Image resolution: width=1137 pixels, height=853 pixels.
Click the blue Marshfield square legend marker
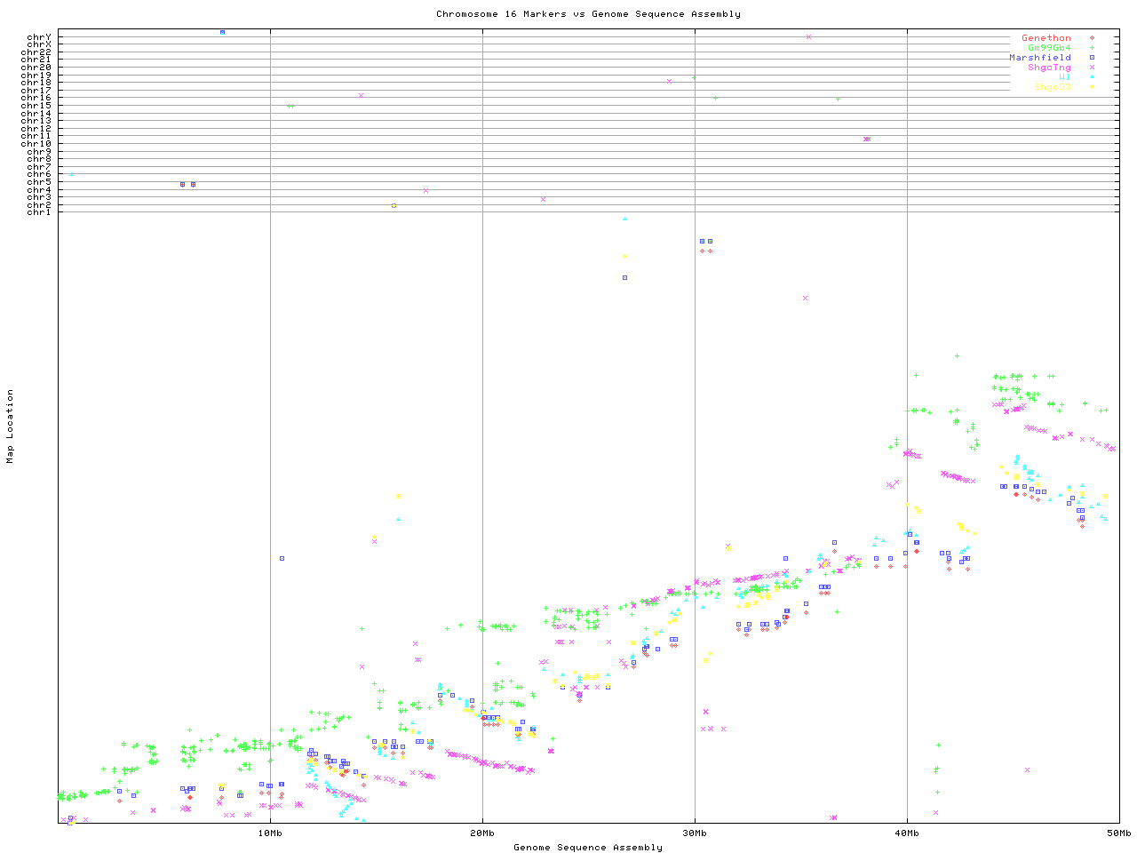(x=1092, y=58)
